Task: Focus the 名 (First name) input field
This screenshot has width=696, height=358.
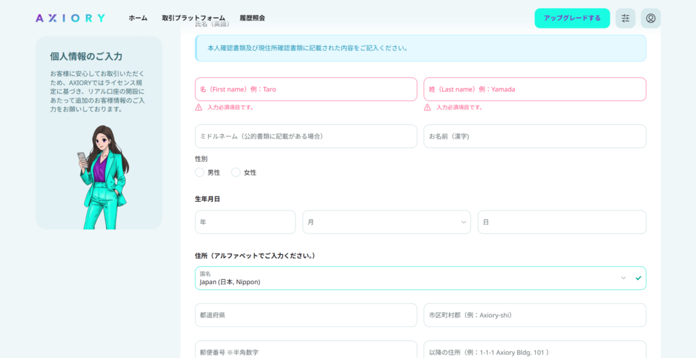Action: coord(306,89)
